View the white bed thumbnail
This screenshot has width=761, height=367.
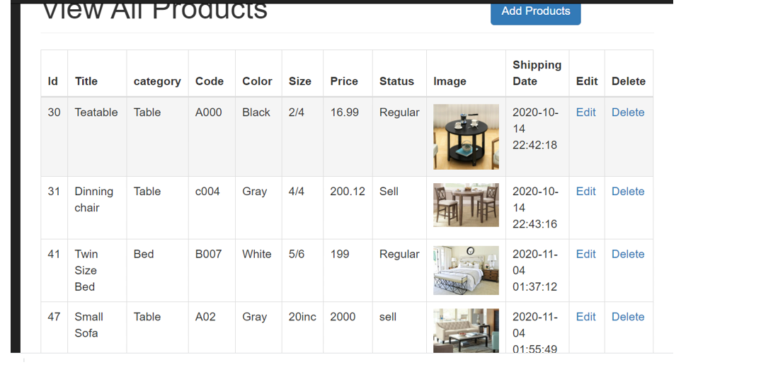[x=466, y=270]
